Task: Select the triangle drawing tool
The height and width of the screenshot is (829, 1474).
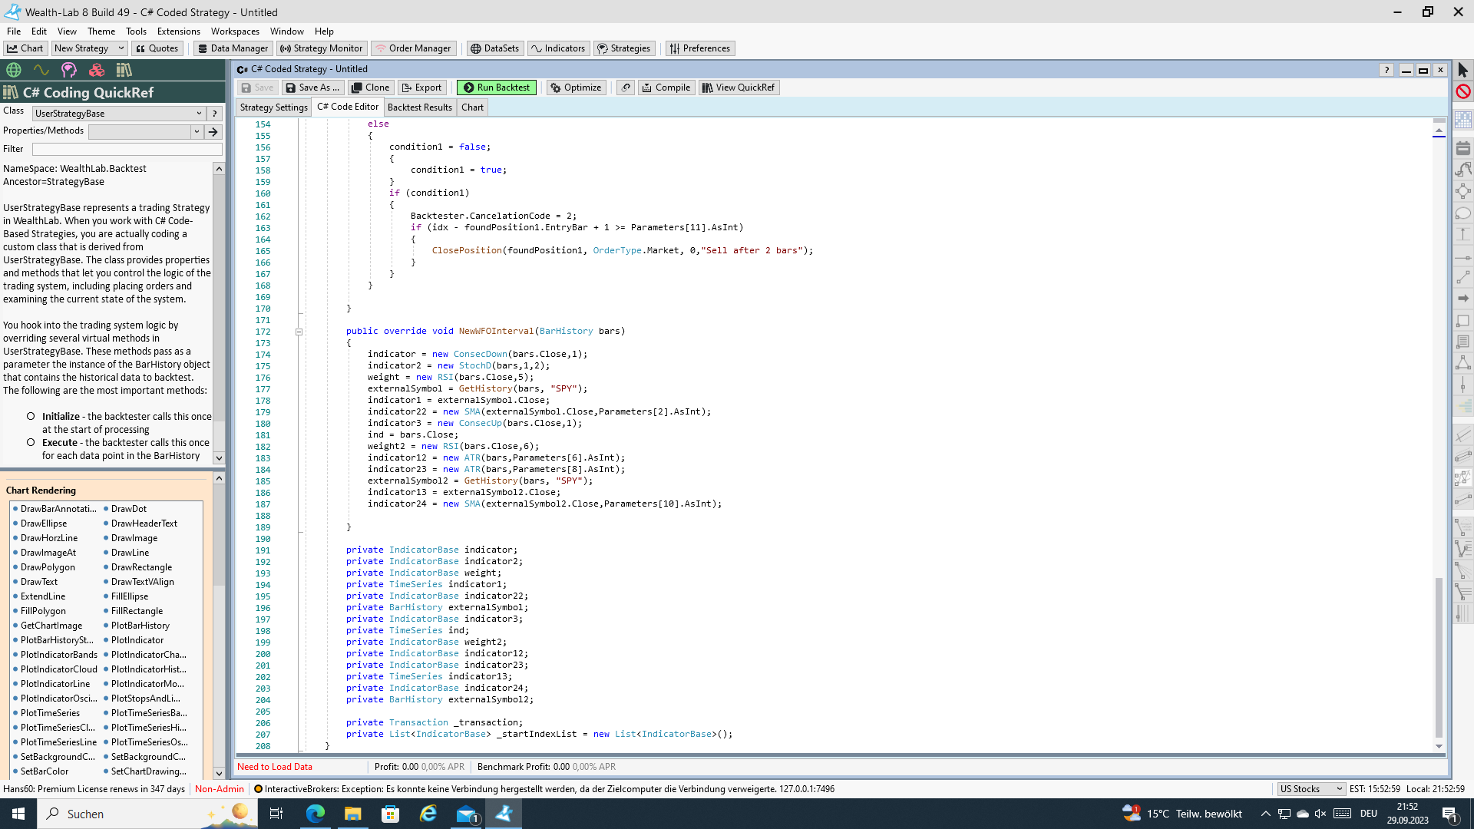Action: (x=1462, y=363)
